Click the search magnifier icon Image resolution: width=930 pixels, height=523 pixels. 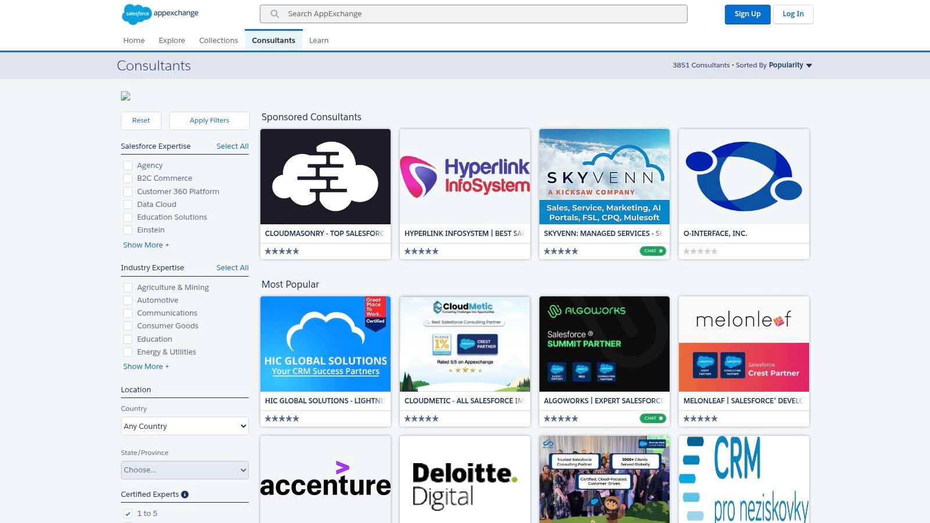(x=273, y=13)
